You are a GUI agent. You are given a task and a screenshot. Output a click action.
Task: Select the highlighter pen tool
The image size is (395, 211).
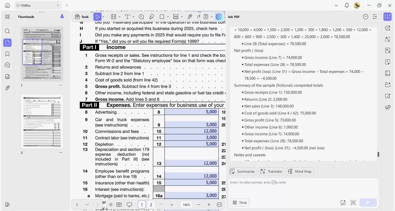click(x=152, y=17)
